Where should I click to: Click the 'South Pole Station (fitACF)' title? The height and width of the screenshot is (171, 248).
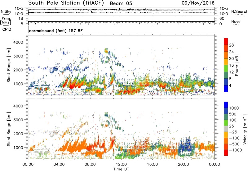pos(66,3)
